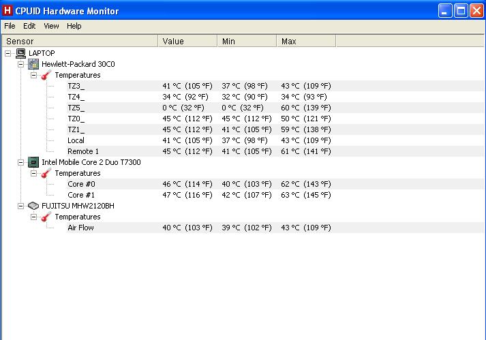Open the File menu
The height and width of the screenshot is (340, 486).
(x=10, y=26)
